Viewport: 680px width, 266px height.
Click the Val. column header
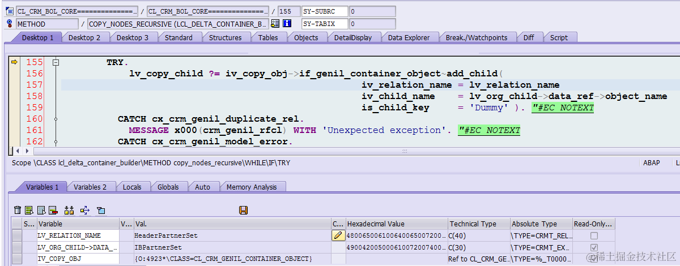pyautogui.click(x=232, y=224)
